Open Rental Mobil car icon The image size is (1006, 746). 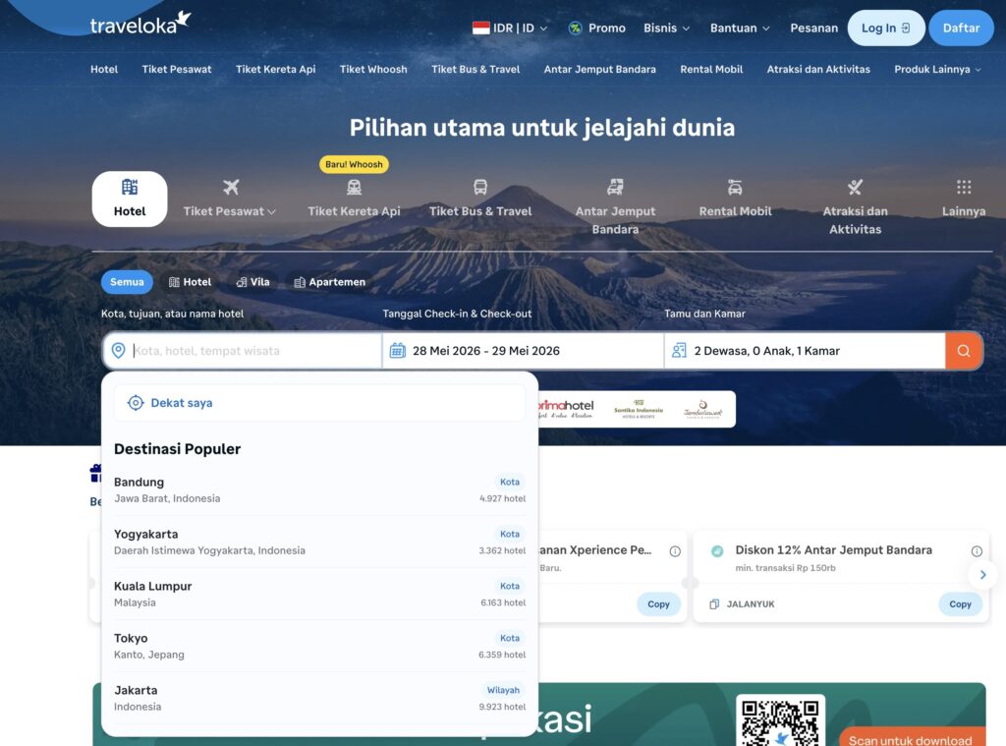tap(735, 187)
